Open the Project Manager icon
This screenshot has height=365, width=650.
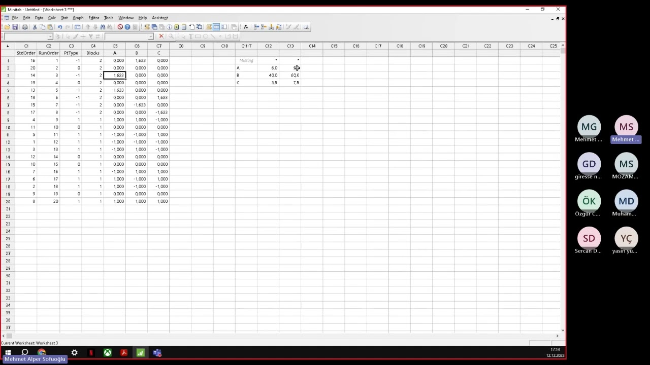[223, 27]
